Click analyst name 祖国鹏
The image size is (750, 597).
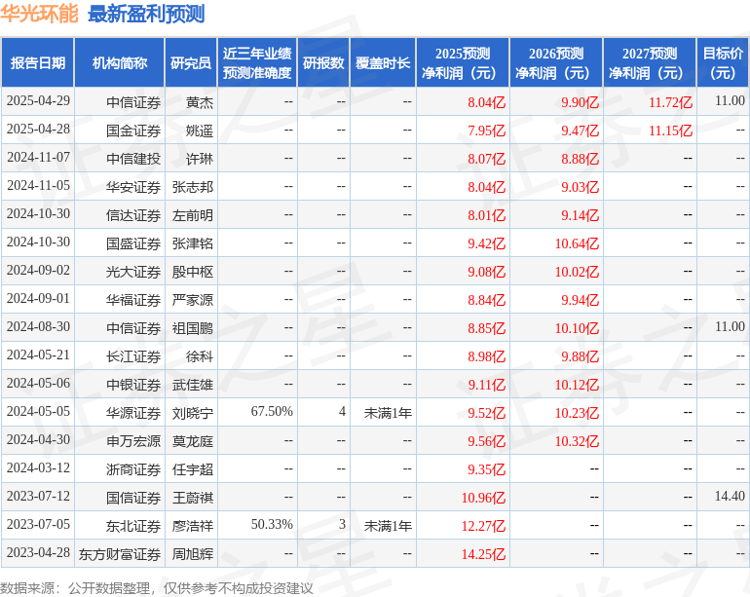pyautogui.click(x=193, y=328)
